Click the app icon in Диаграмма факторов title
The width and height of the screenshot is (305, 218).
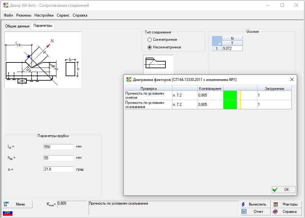pos(129,79)
